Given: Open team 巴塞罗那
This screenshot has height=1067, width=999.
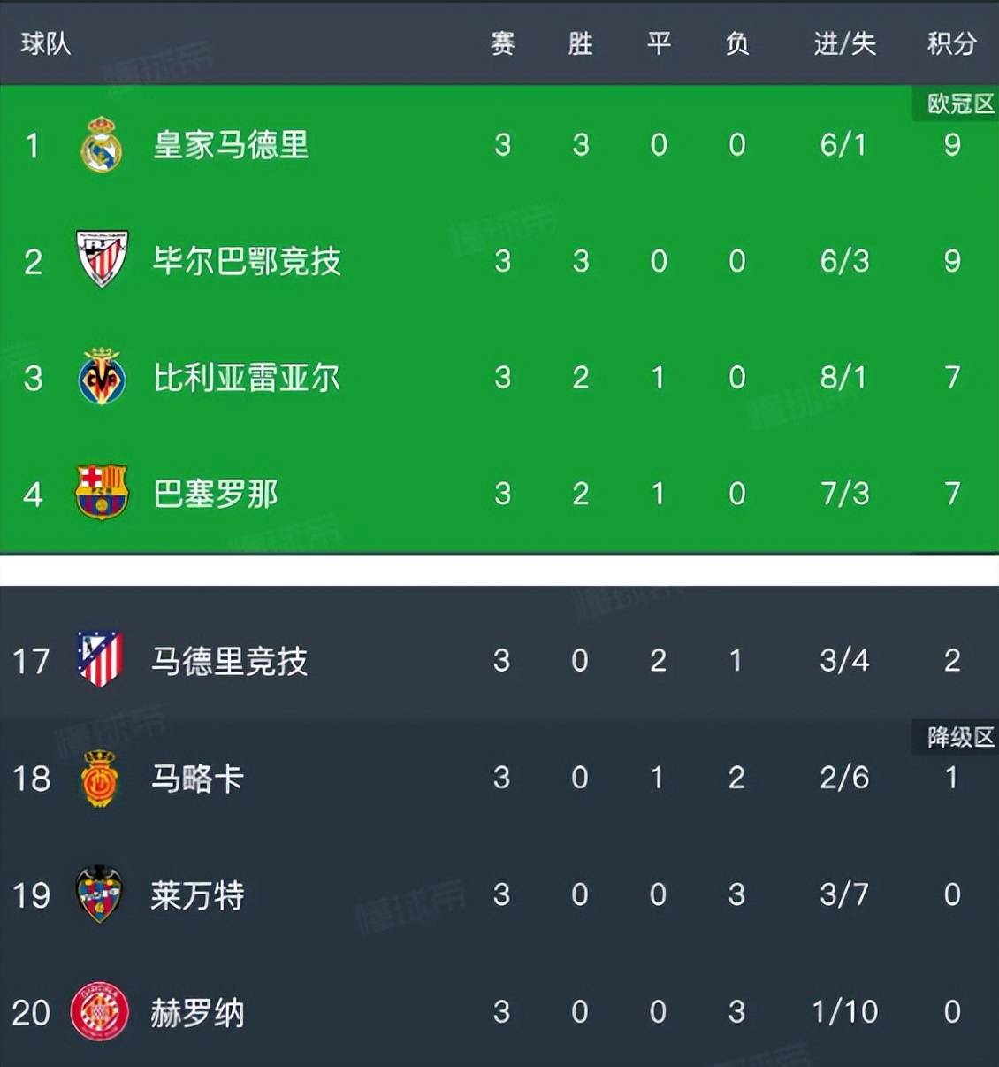Looking at the screenshot, I should tap(216, 494).
